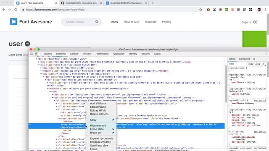The height and width of the screenshot is (151, 269).
Task: Open DevTools three-dot options menu
Action: click(x=266, y=54)
